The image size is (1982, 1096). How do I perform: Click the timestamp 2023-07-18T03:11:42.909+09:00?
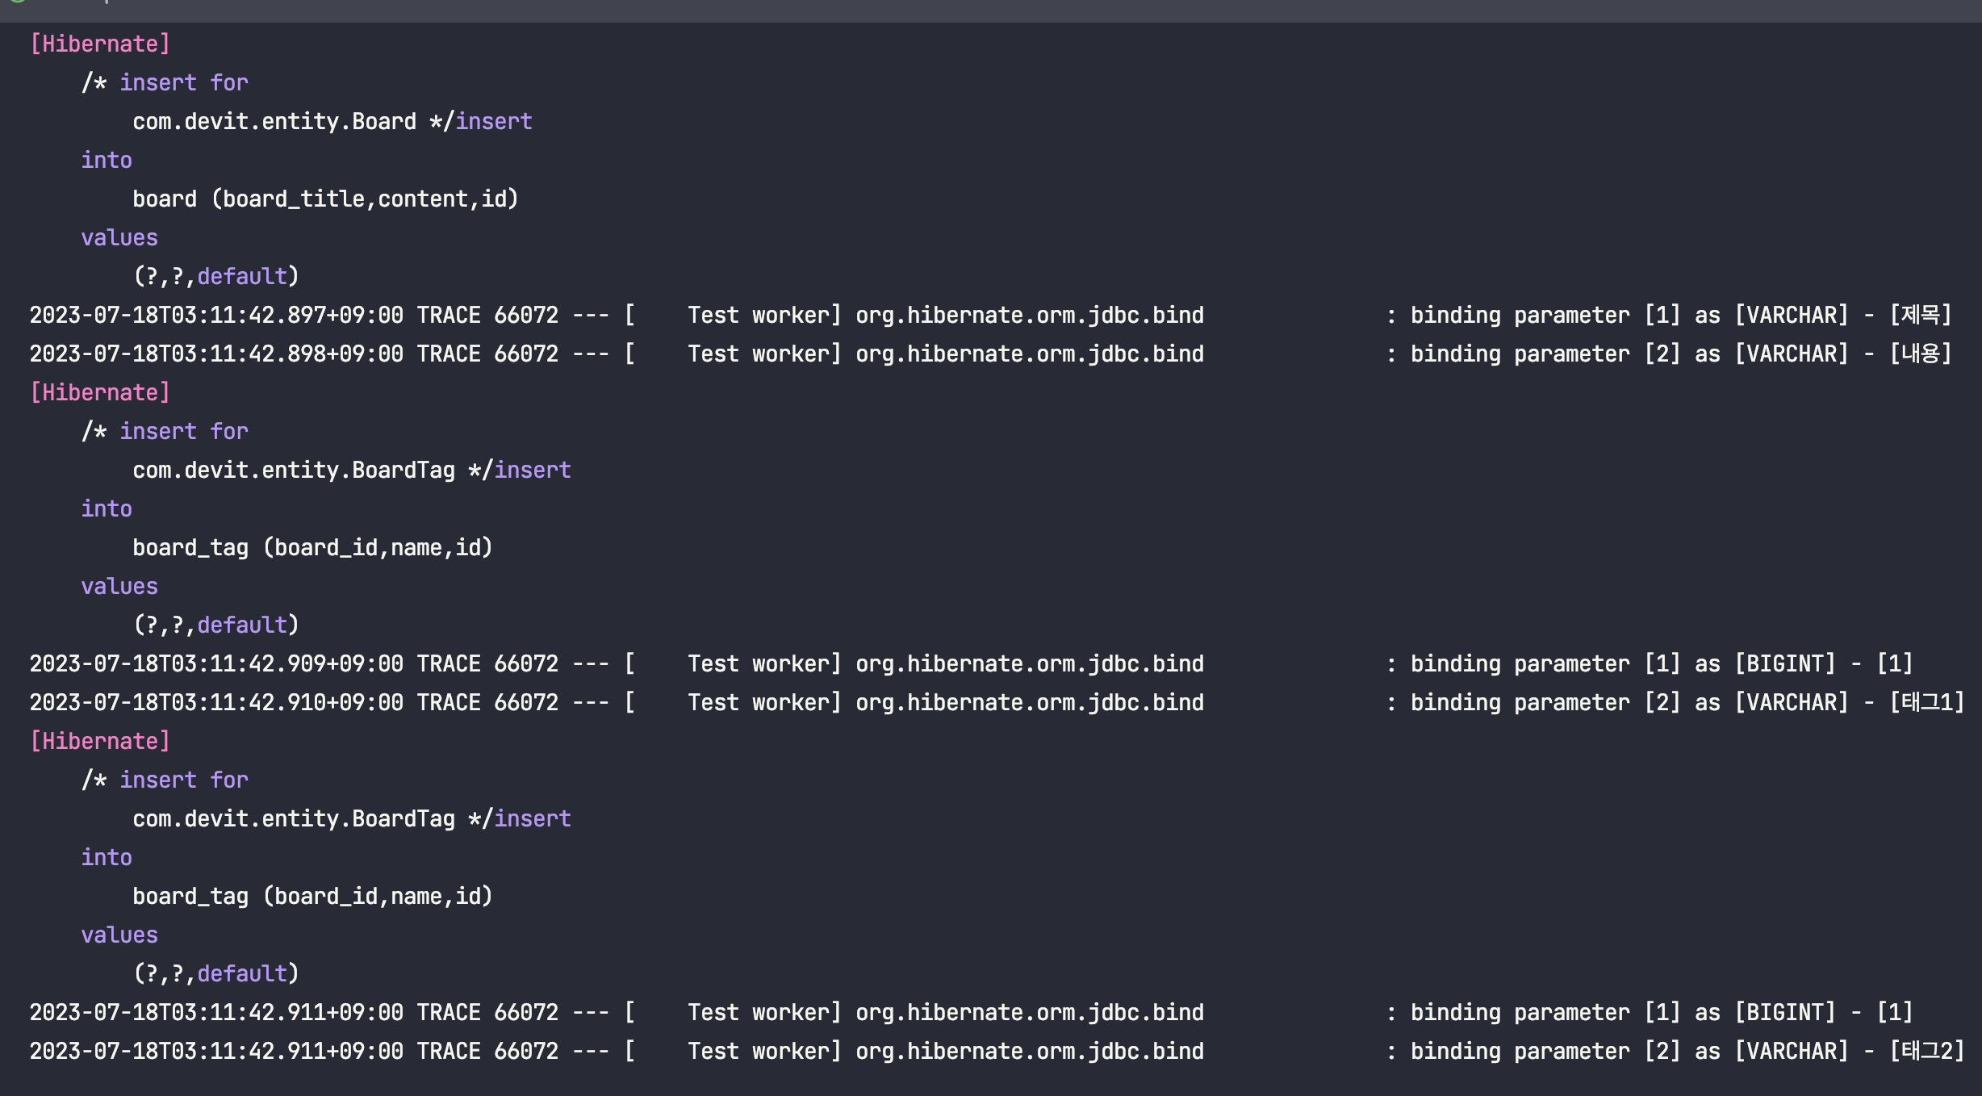216,663
